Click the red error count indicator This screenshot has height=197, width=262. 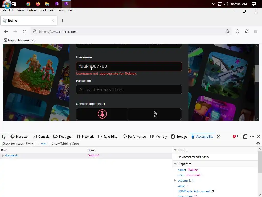235,136
